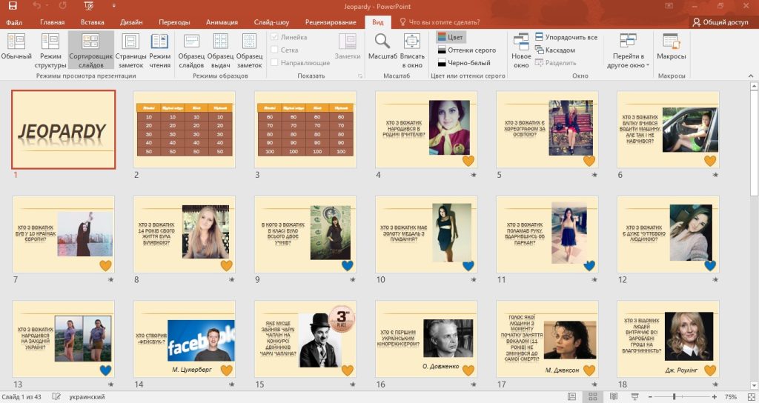Open the Рецензирование tab
Image resolution: width=759 pixels, height=403 pixels.
pyautogui.click(x=331, y=22)
